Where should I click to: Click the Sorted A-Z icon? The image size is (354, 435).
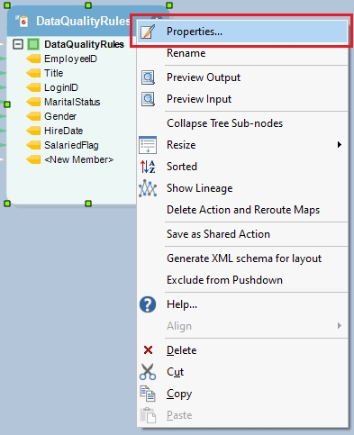click(x=148, y=167)
